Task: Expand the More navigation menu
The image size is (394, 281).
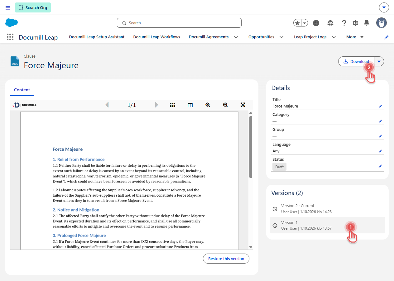Action: 355,37
